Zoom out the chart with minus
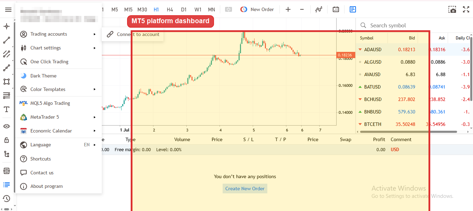Screen dimensions: 473x211 tap(302, 10)
